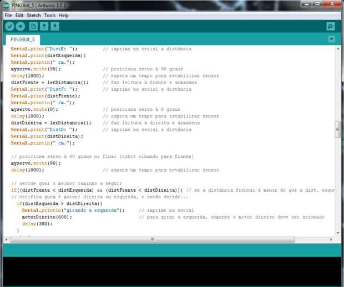
Task: Click line 'Serial.print(distDireita);'
Action: click(x=47, y=136)
